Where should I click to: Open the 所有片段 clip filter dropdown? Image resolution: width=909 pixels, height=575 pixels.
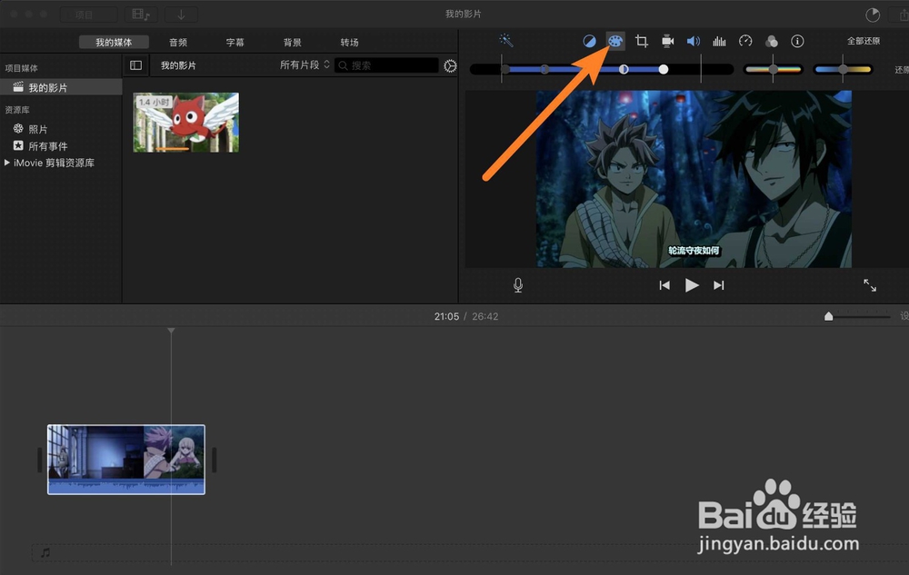click(x=303, y=64)
